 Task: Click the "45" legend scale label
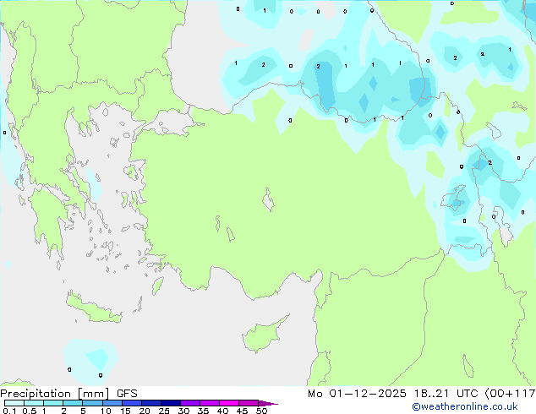coord(242,411)
